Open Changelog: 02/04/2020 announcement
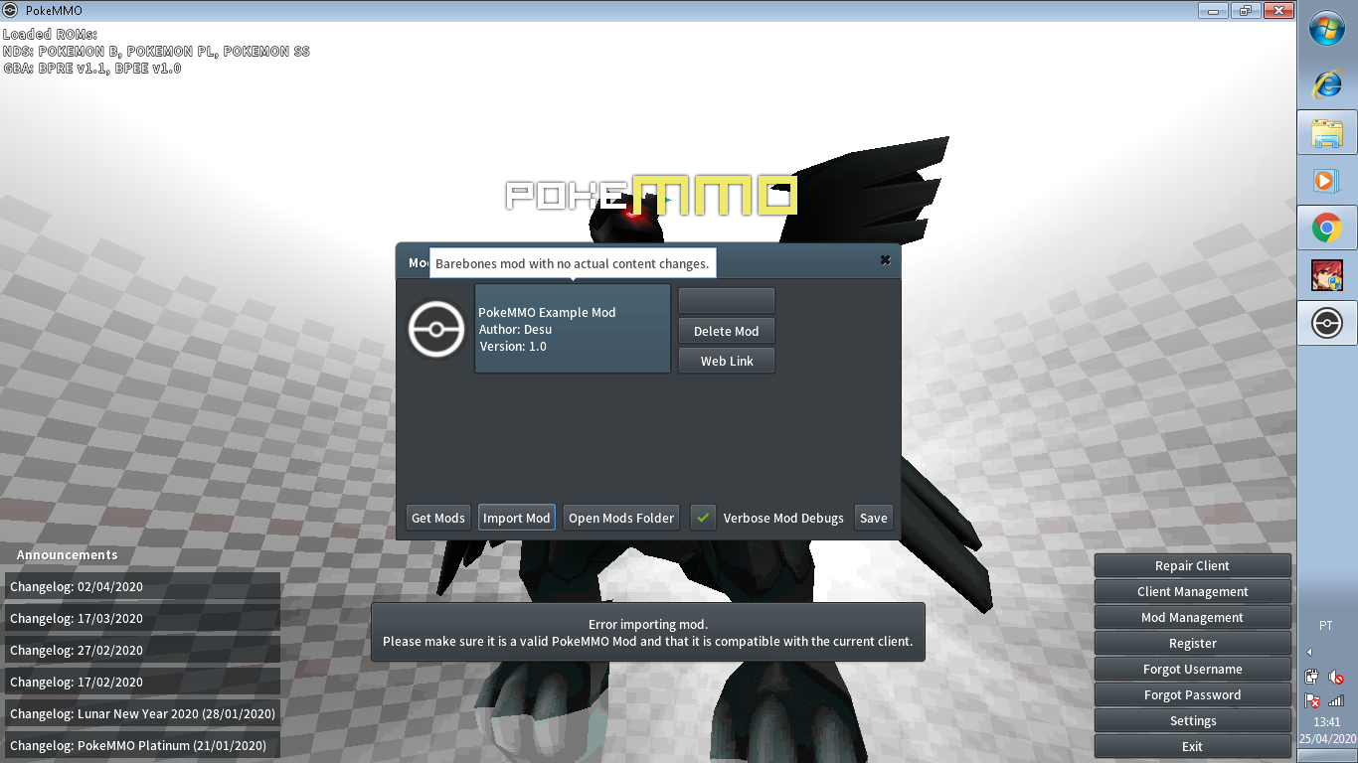Image resolution: width=1358 pixels, height=763 pixels. [x=142, y=586]
